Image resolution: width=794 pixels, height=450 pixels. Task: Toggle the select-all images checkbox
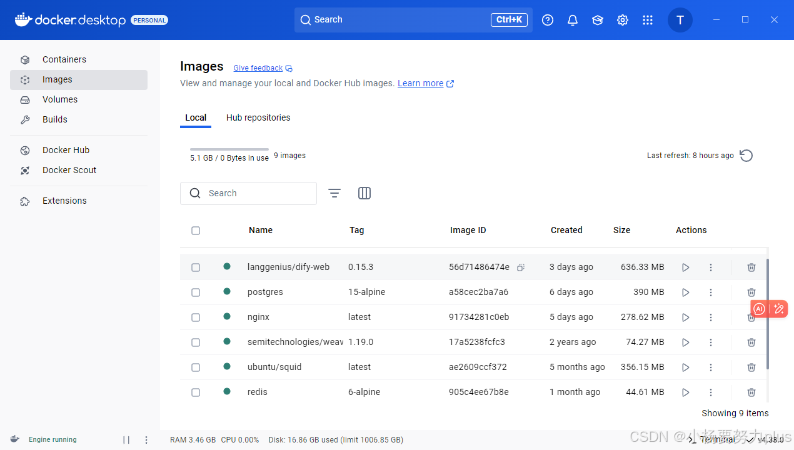tap(196, 231)
